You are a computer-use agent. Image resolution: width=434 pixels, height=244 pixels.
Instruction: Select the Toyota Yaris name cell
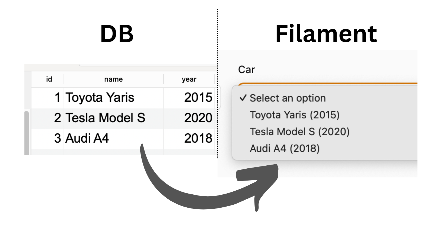[x=100, y=98]
